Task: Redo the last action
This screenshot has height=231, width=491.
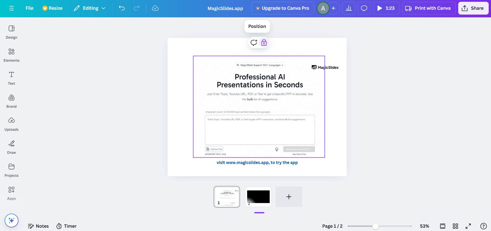Action: coord(137,8)
